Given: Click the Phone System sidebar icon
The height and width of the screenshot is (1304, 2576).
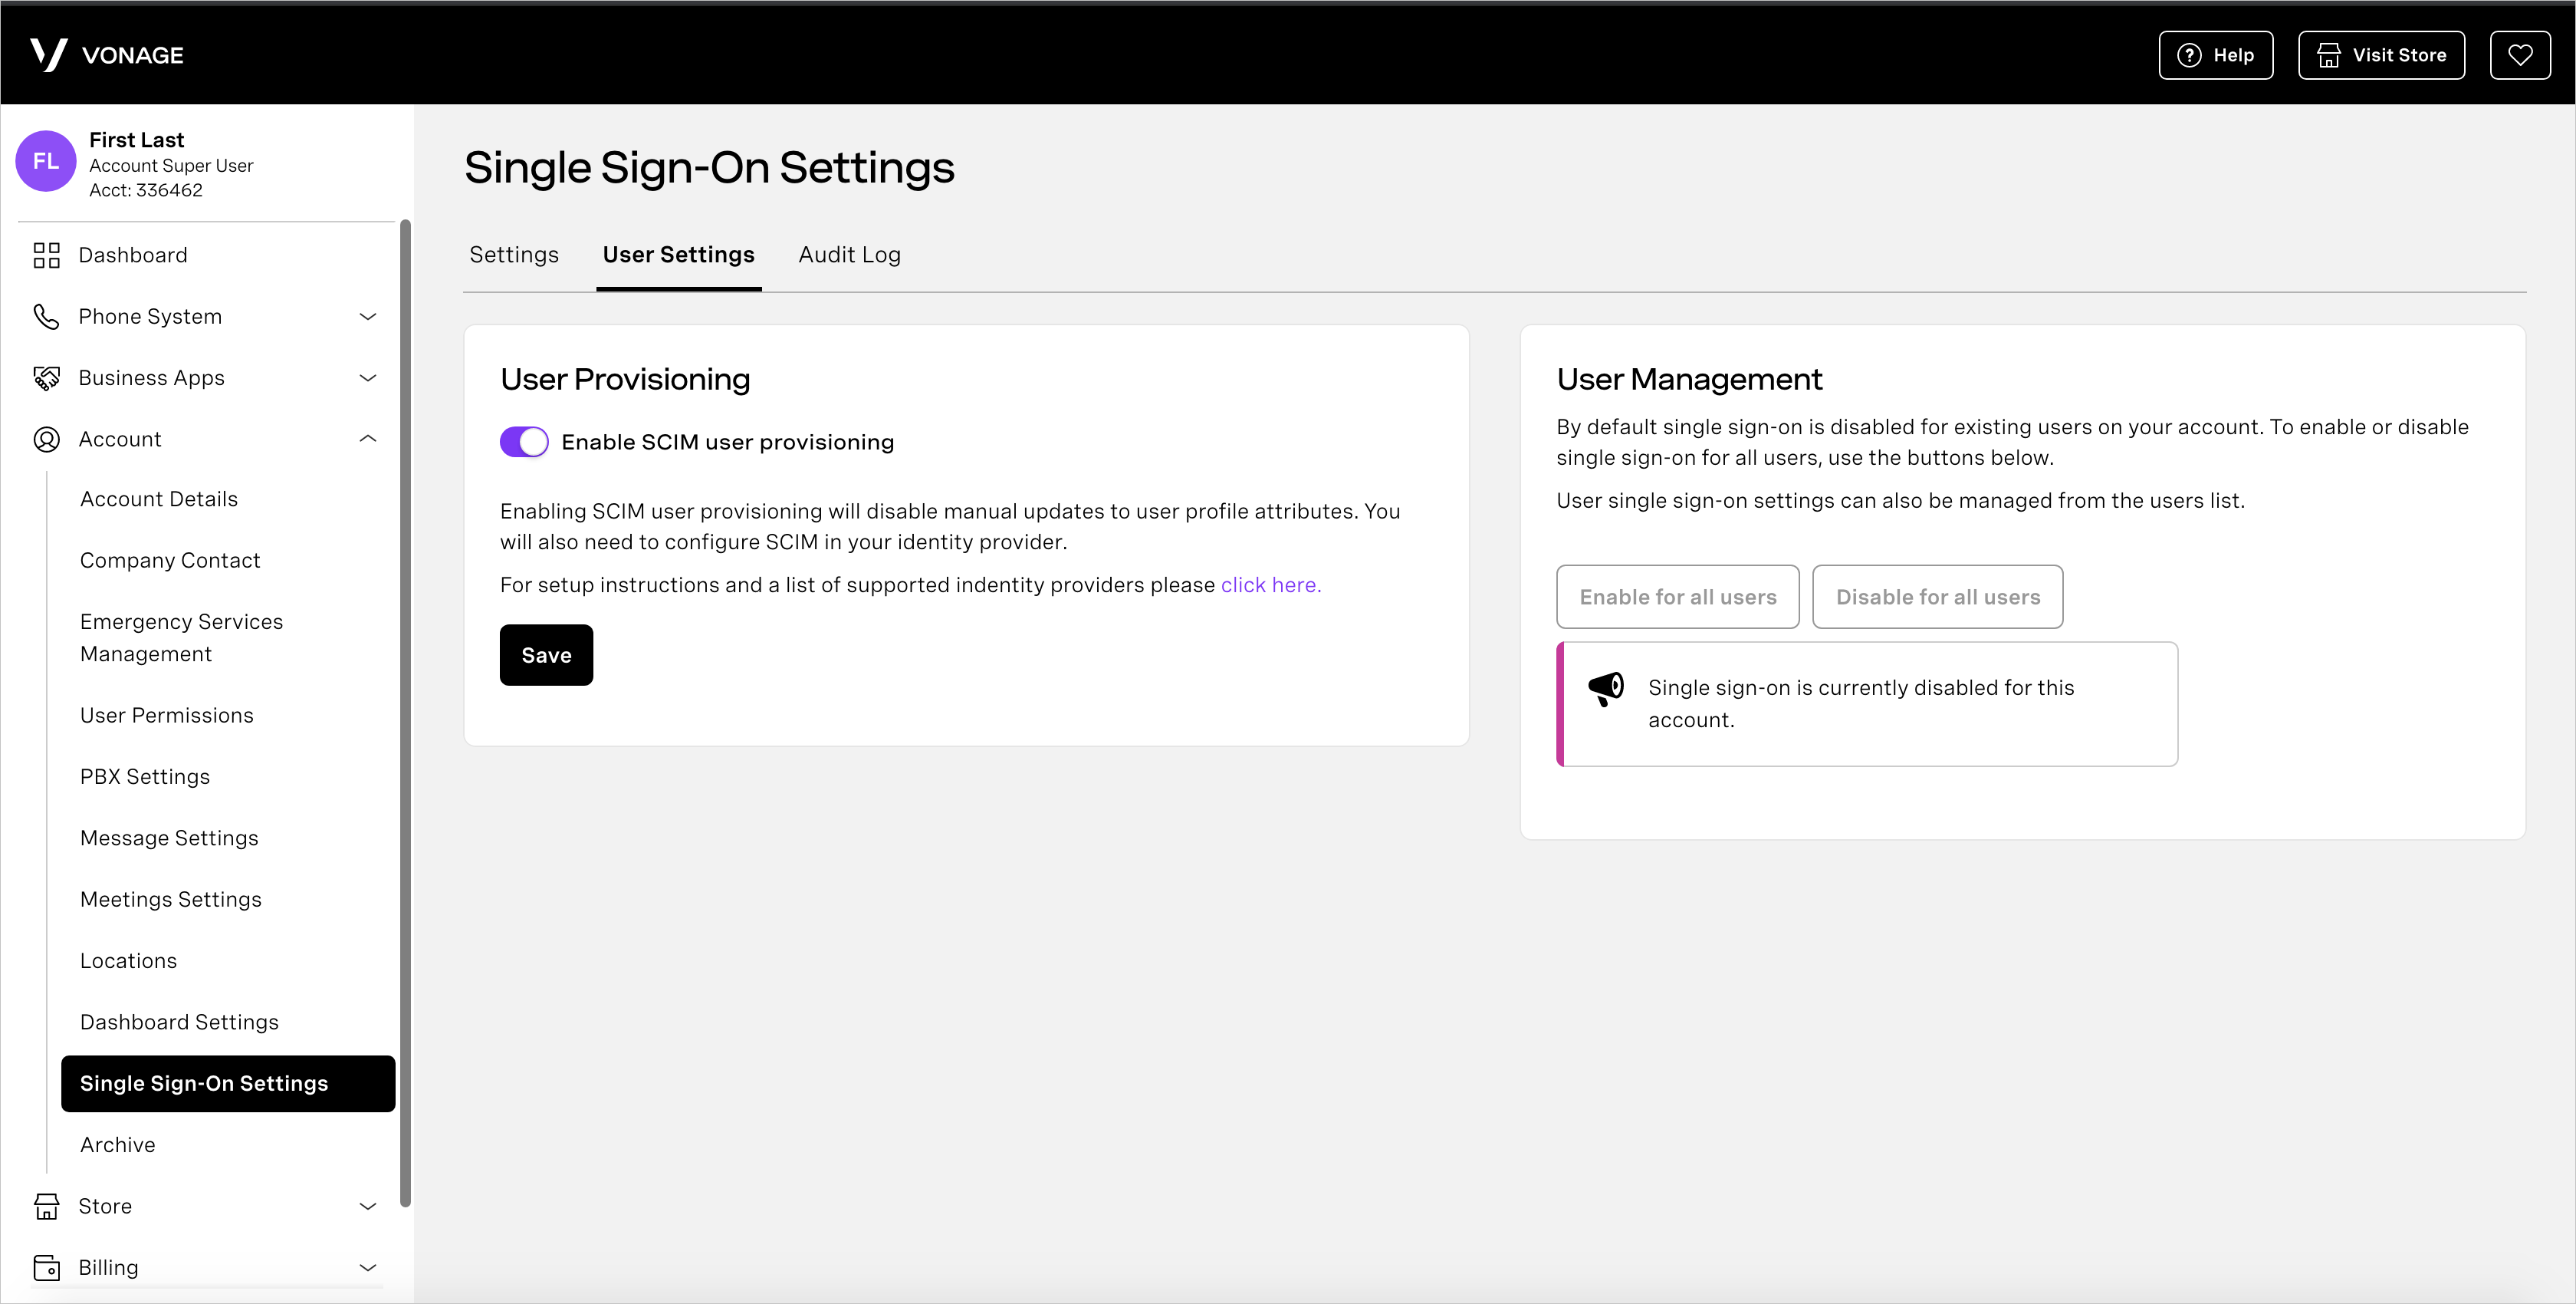Looking at the screenshot, I should click(47, 316).
